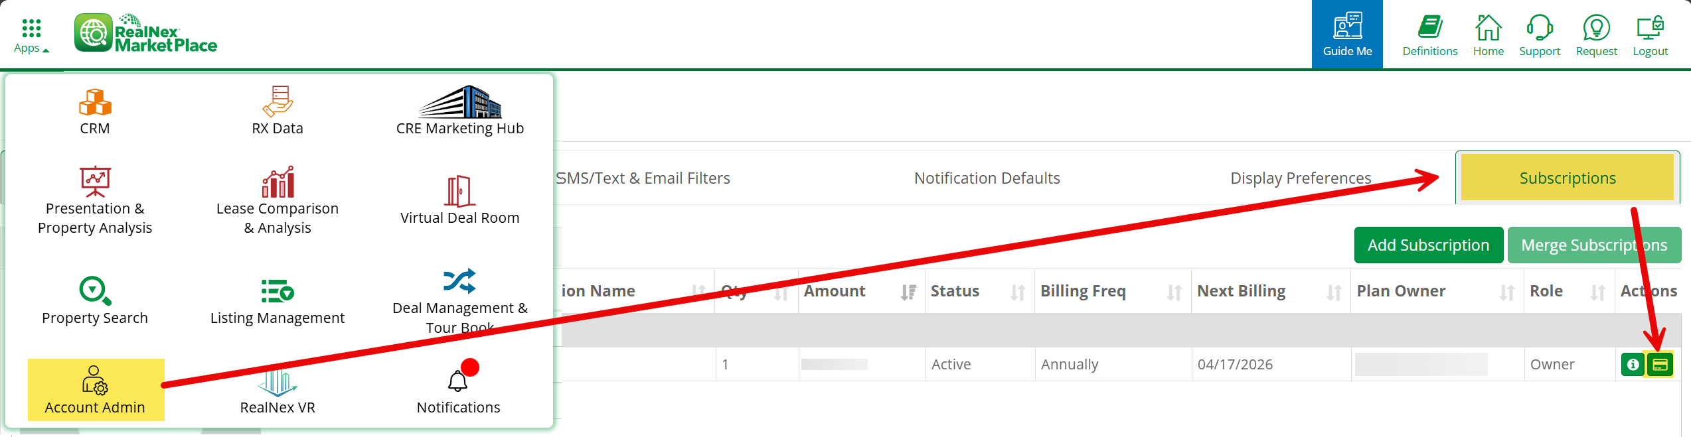Screen dimensions: 1691x437
Task: Open Account Admin app
Action: [x=96, y=390]
